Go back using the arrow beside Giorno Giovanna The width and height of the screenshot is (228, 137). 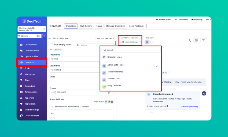click(x=50, y=39)
